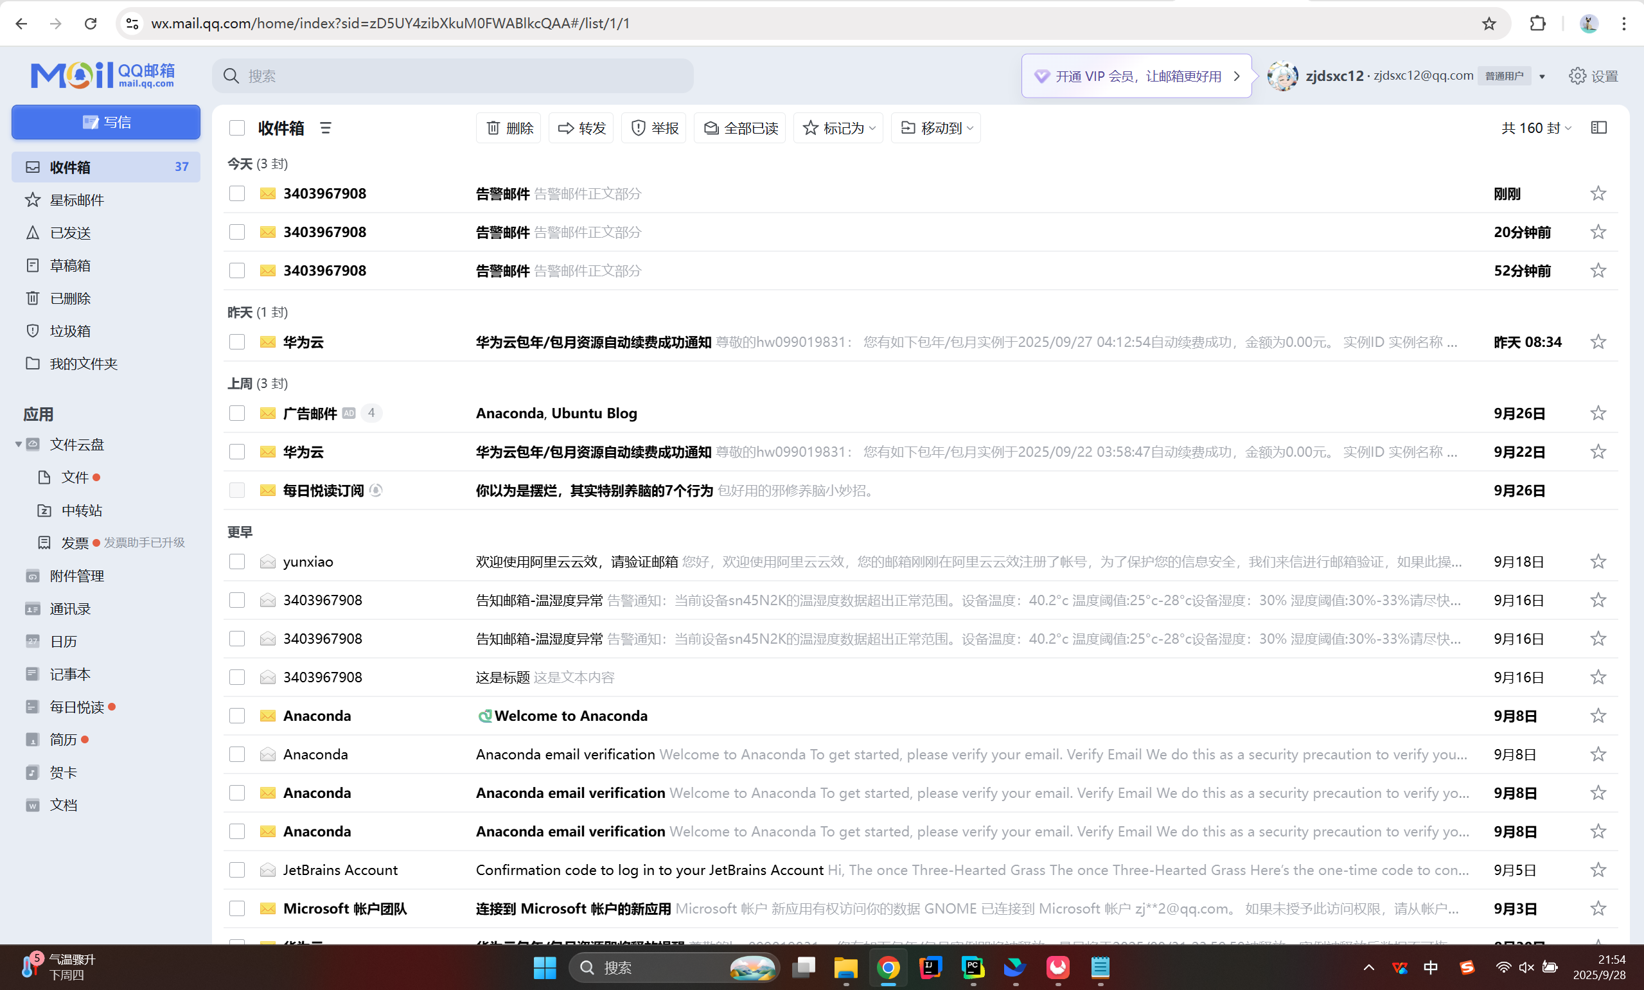Star the Welcome to Anaconda email
This screenshot has width=1644, height=990.
tap(1598, 716)
